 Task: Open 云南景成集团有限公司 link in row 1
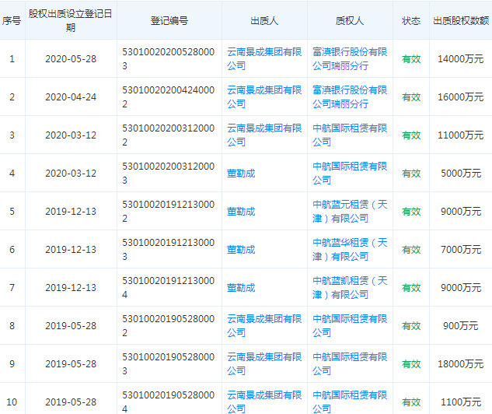pos(264,58)
